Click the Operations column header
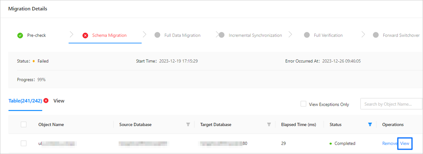Image resolution: width=423 pixels, height=154 pixels. [x=393, y=125]
